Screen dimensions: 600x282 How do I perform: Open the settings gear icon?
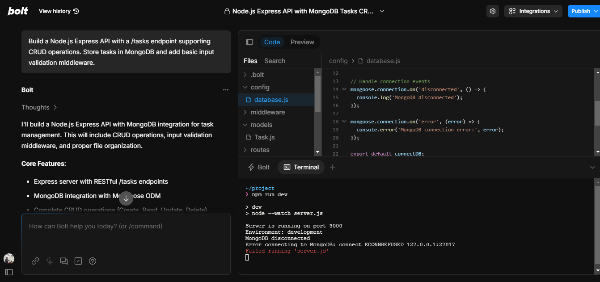point(492,11)
